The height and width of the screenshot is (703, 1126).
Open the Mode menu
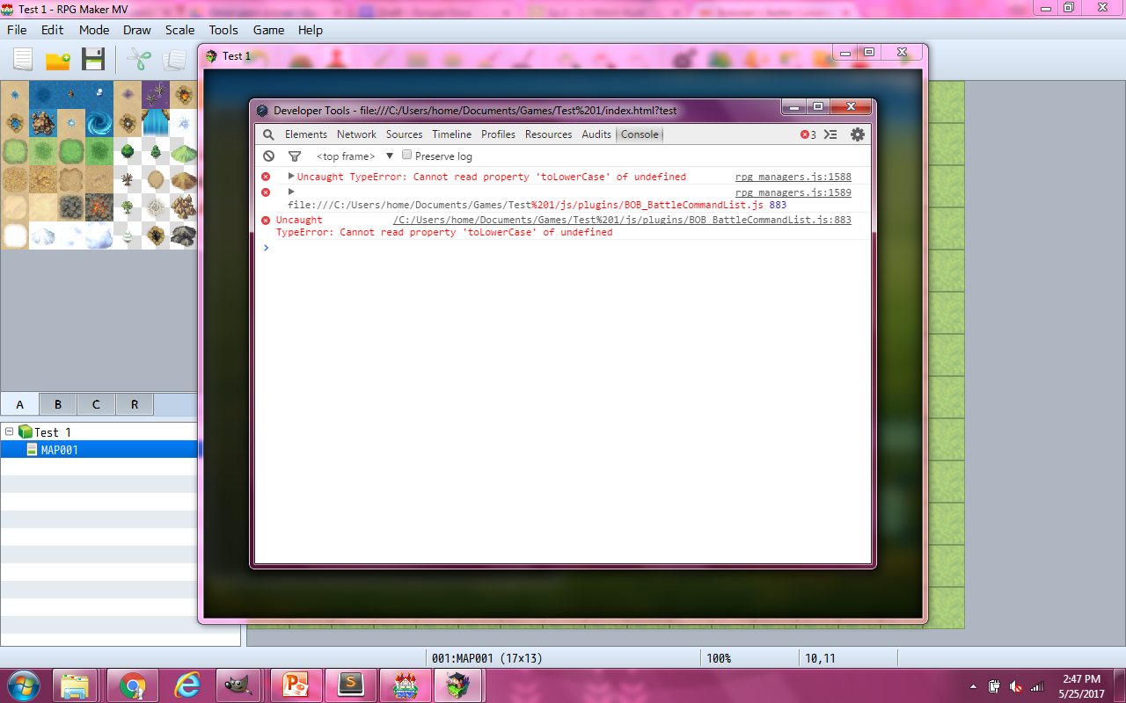tap(94, 30)
